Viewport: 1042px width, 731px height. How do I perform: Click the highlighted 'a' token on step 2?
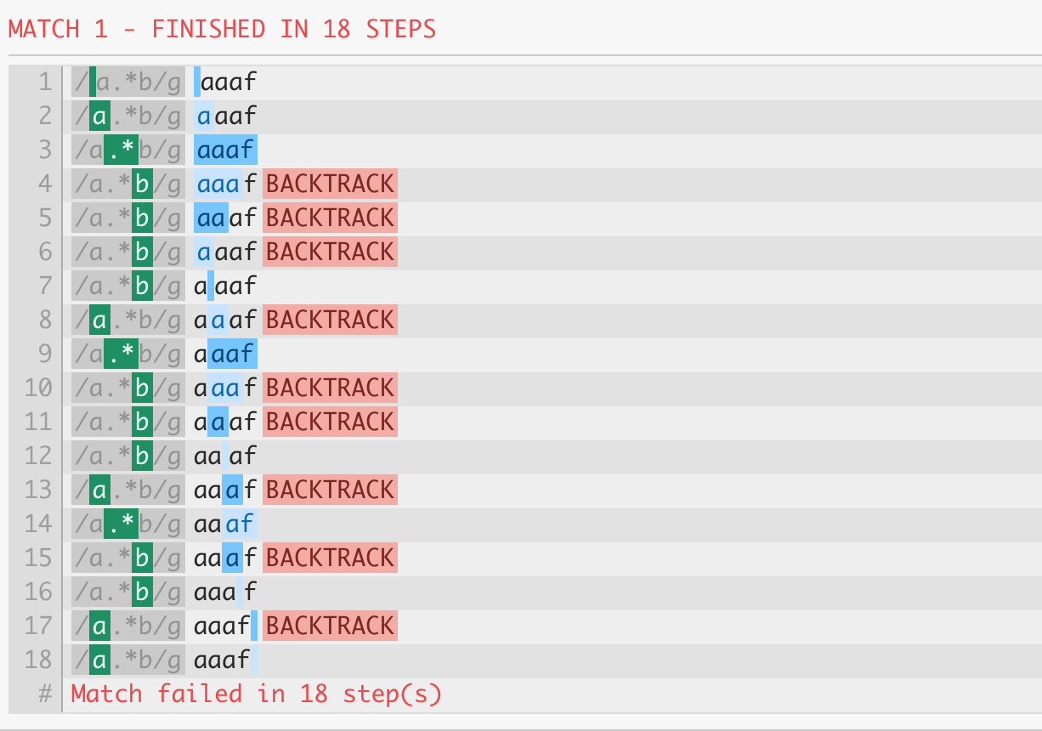pos(99,116)
